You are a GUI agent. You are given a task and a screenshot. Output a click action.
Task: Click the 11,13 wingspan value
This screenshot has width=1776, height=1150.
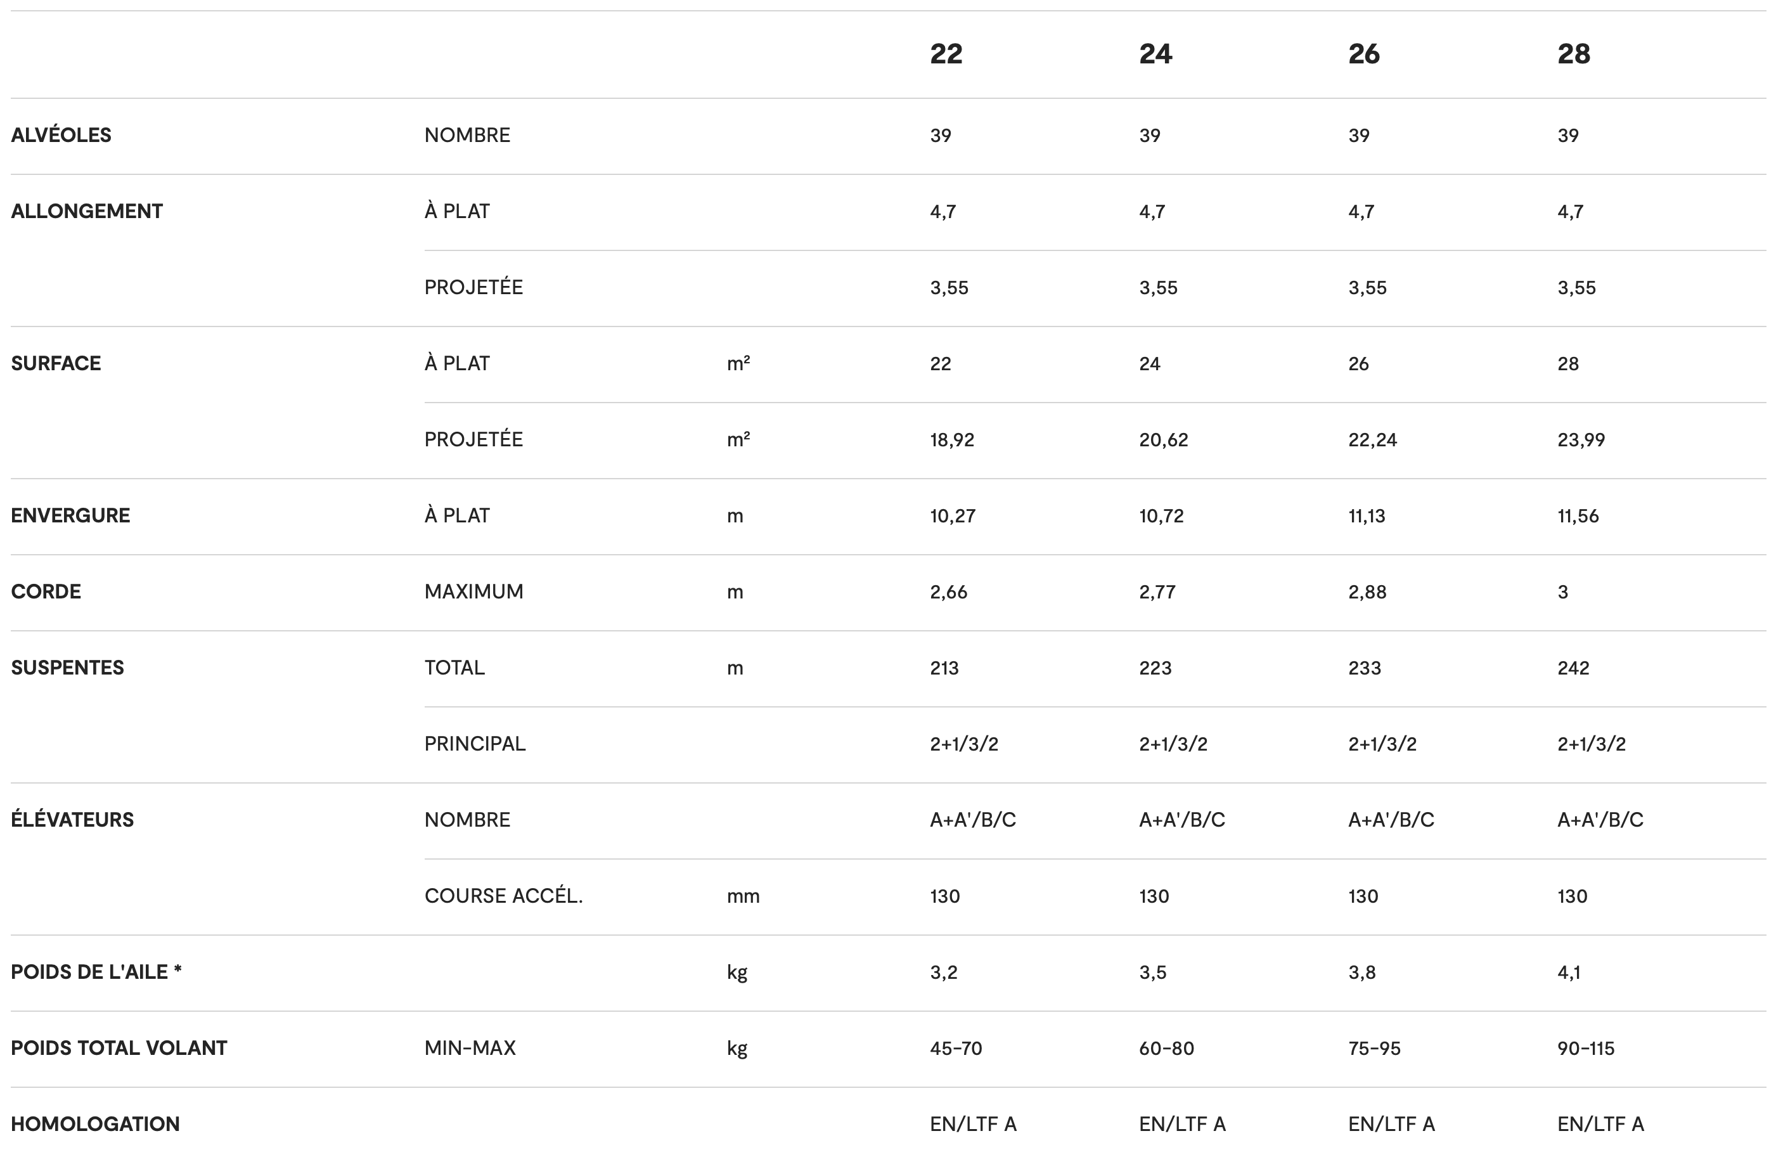1367,515
